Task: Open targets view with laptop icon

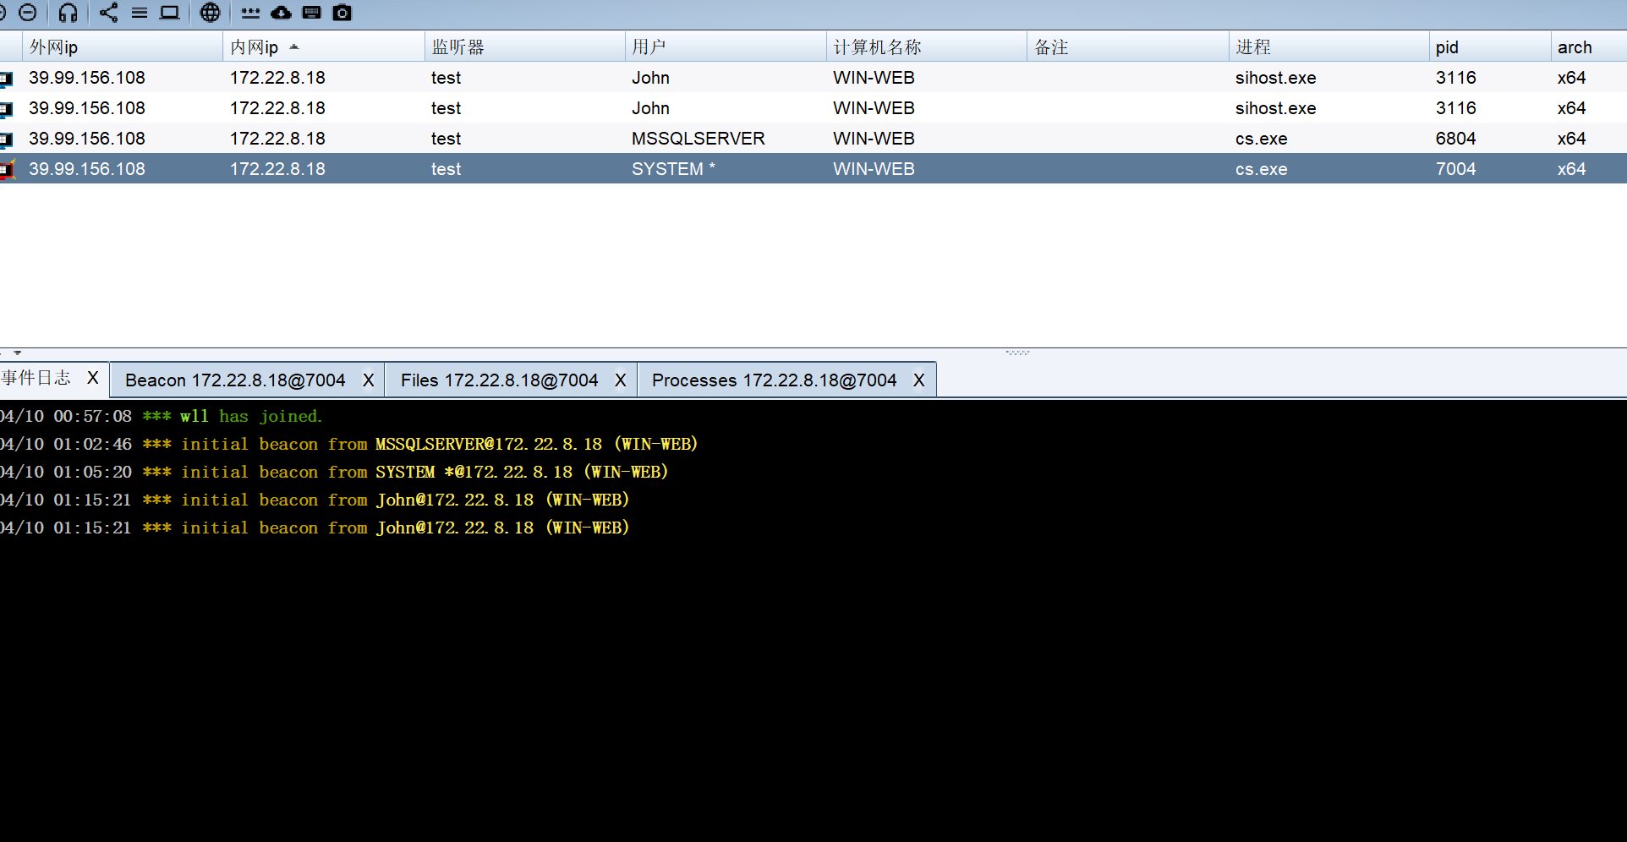Action: (170, 13)
